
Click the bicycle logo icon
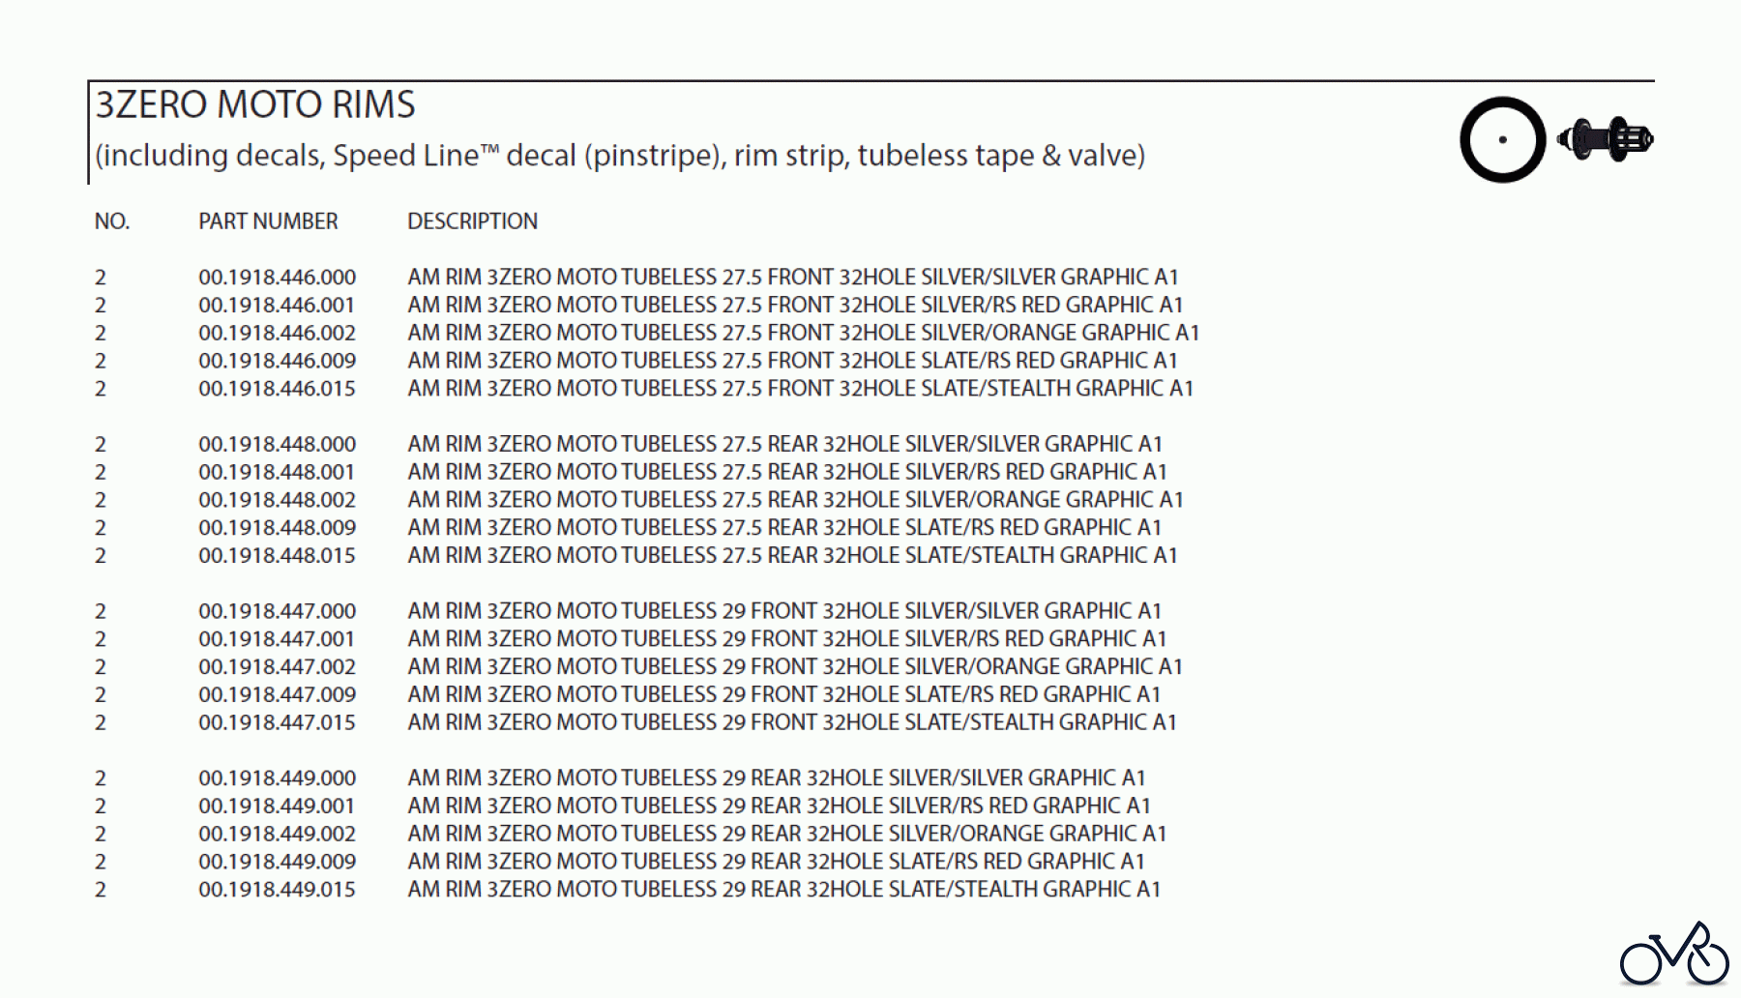pyautogui.click(x=1674, y=954)
